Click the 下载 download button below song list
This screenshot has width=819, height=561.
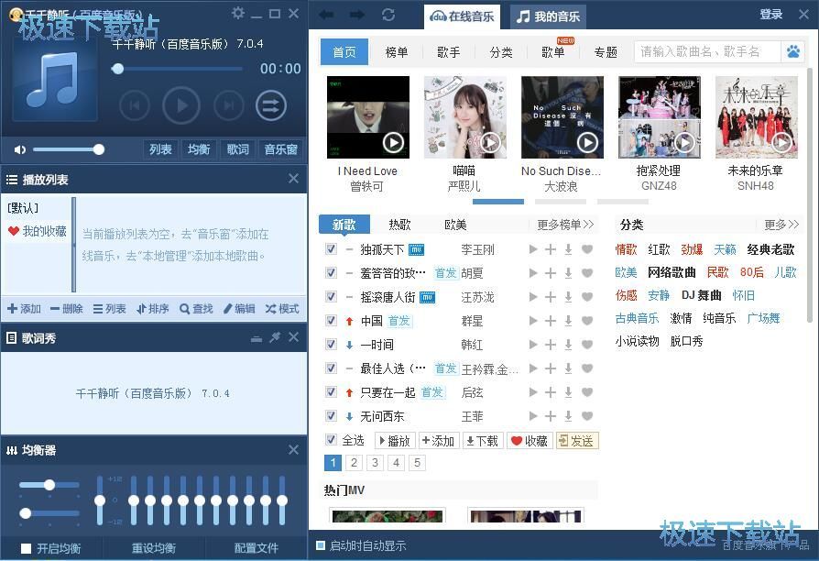pos(483,441)
